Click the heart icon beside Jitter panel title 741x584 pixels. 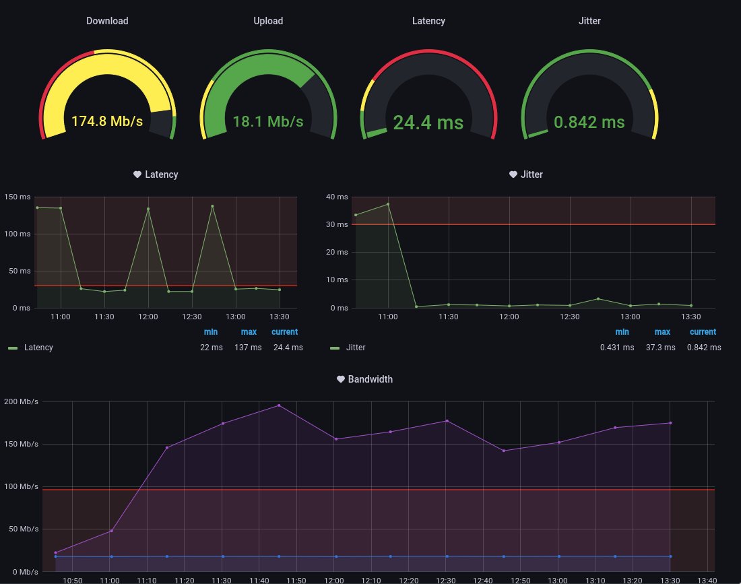513,174
